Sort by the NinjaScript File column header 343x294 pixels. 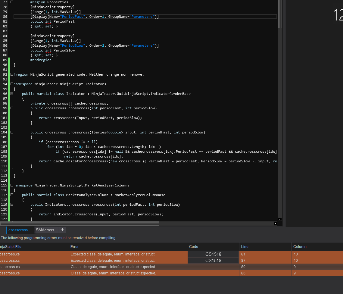click(34, 247)
